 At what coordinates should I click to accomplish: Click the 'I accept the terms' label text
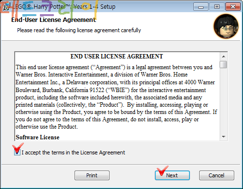click(x=73, y=152)
